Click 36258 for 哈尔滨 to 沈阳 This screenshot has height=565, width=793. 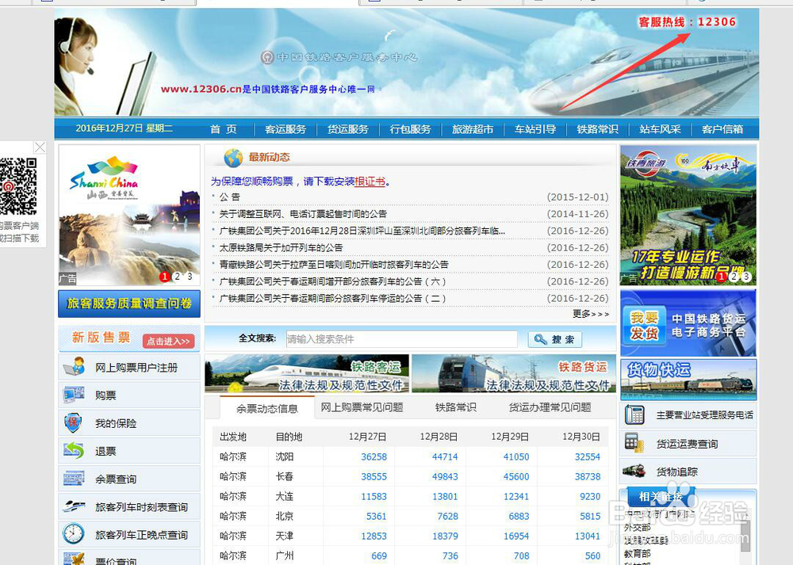tap(374, 457)
